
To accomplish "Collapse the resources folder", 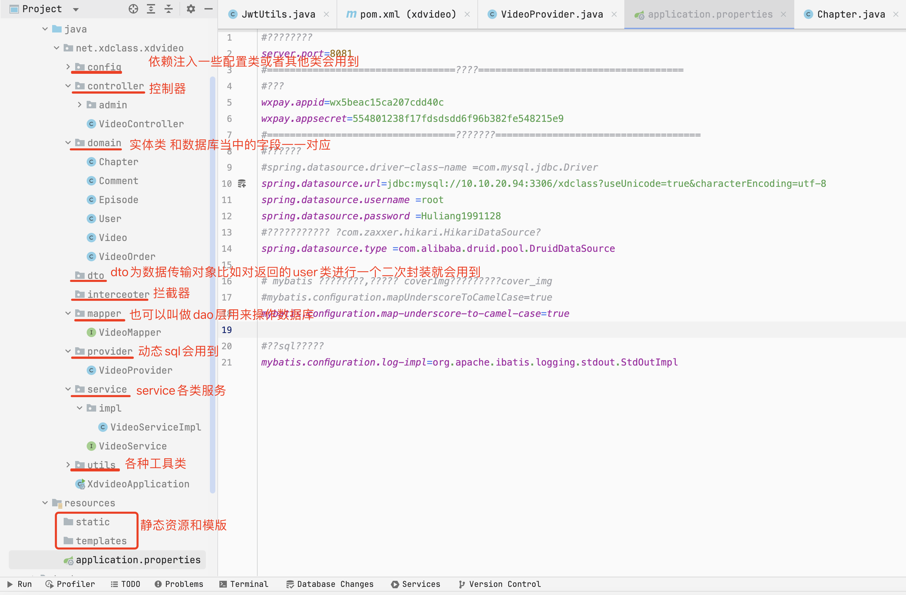I will [45, 503].
